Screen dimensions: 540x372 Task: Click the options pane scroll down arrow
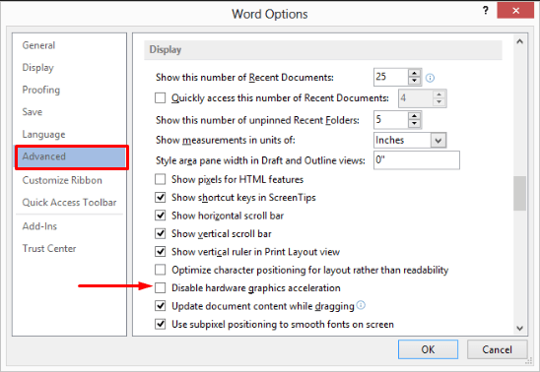(x=519, y=329)
